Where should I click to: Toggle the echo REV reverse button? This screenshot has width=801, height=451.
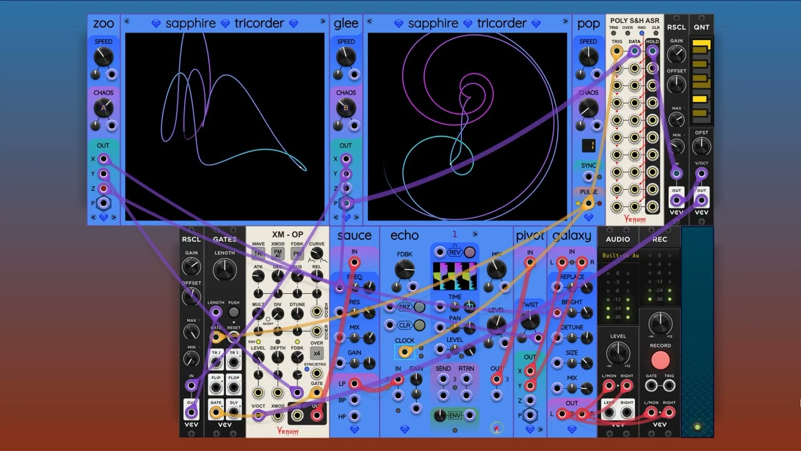469,252
